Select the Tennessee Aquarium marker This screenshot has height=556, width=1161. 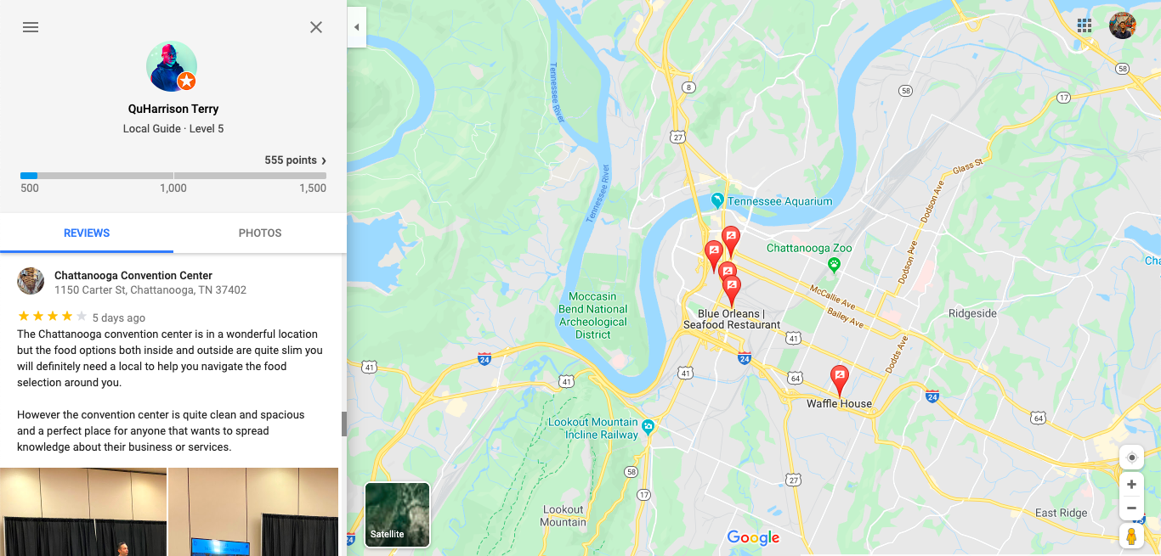(717, 201)
